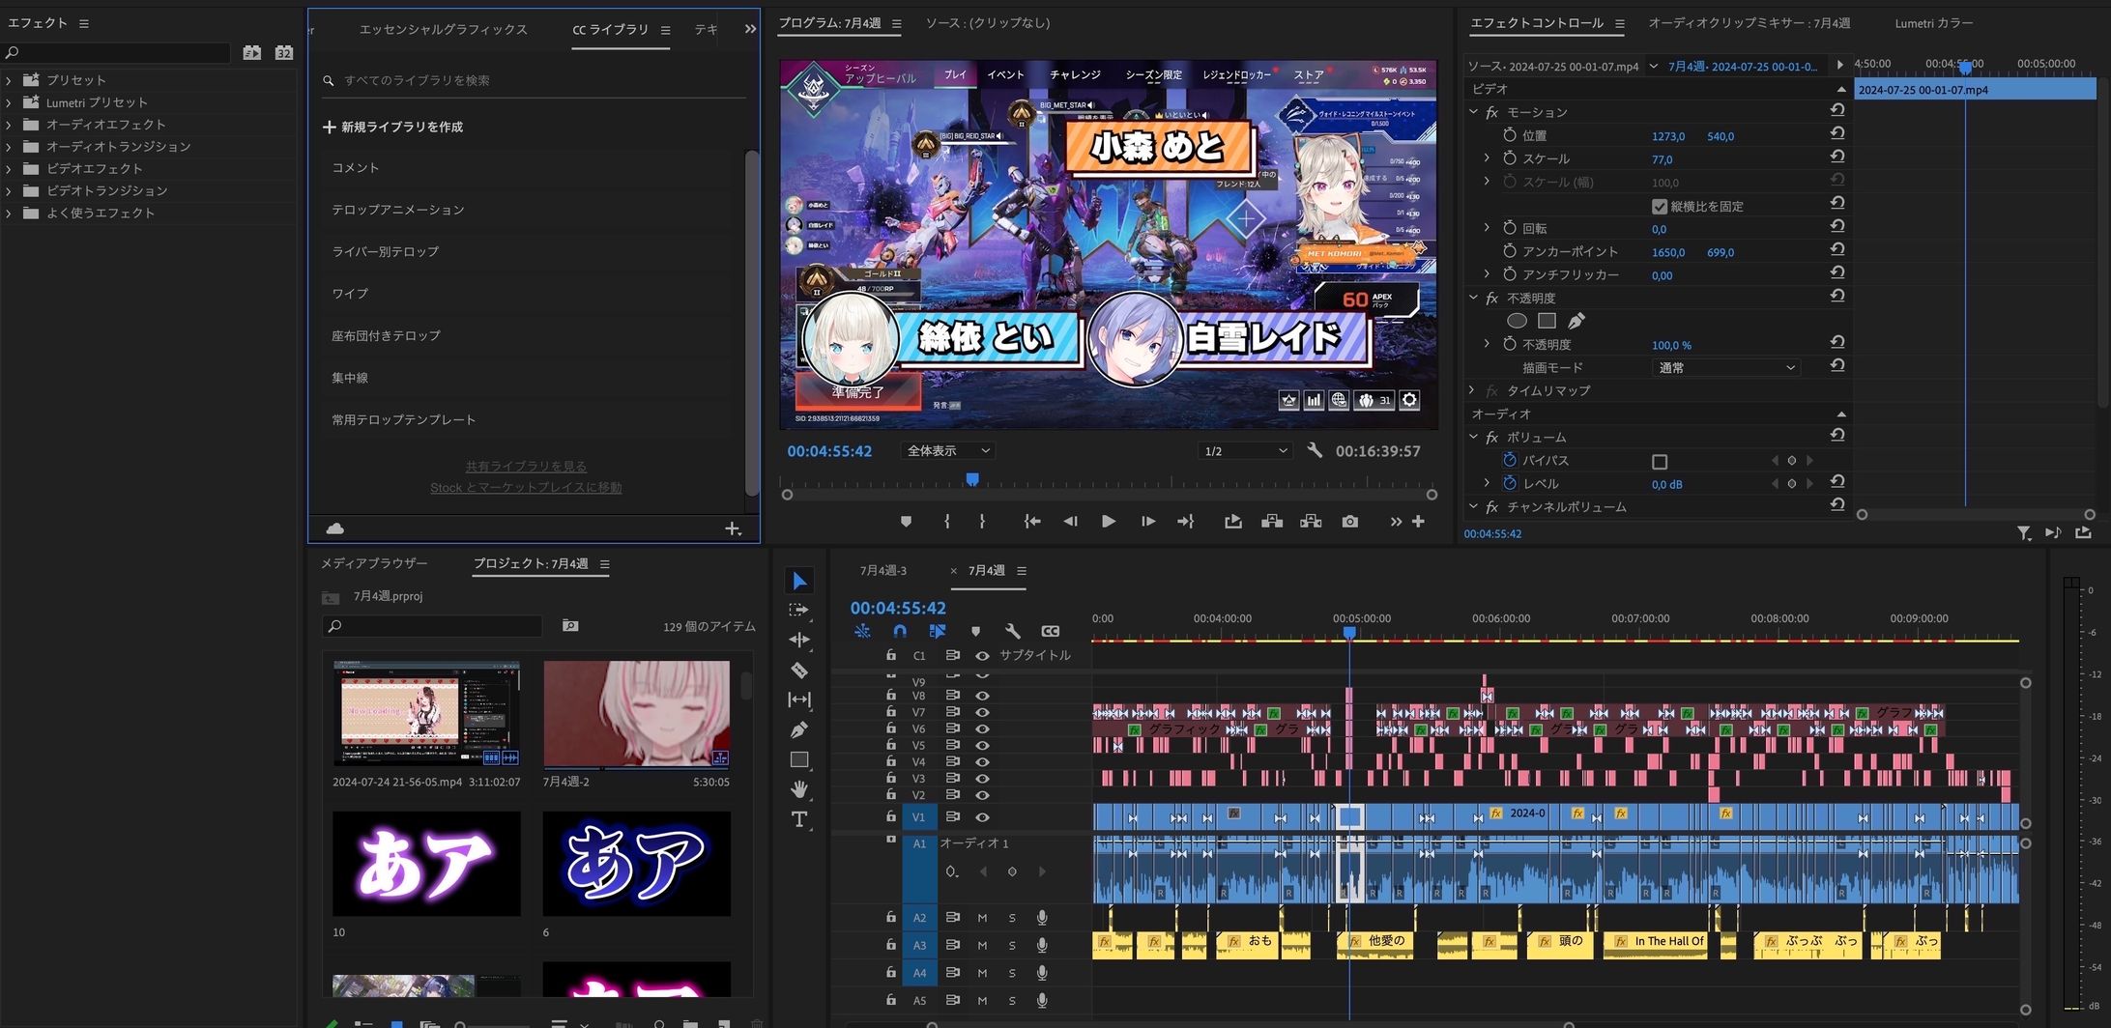Open the shared libraries link
The width and height of the screenshot is (2111, 1028).
click(x=526, y=467)
